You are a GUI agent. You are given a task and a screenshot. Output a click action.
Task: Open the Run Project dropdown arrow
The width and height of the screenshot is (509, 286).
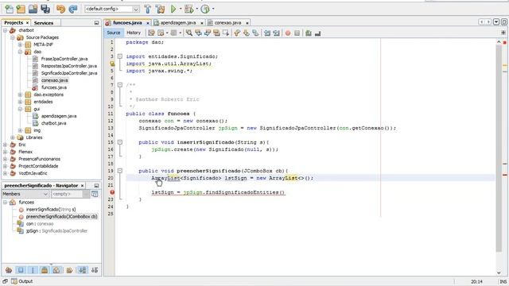181,9
